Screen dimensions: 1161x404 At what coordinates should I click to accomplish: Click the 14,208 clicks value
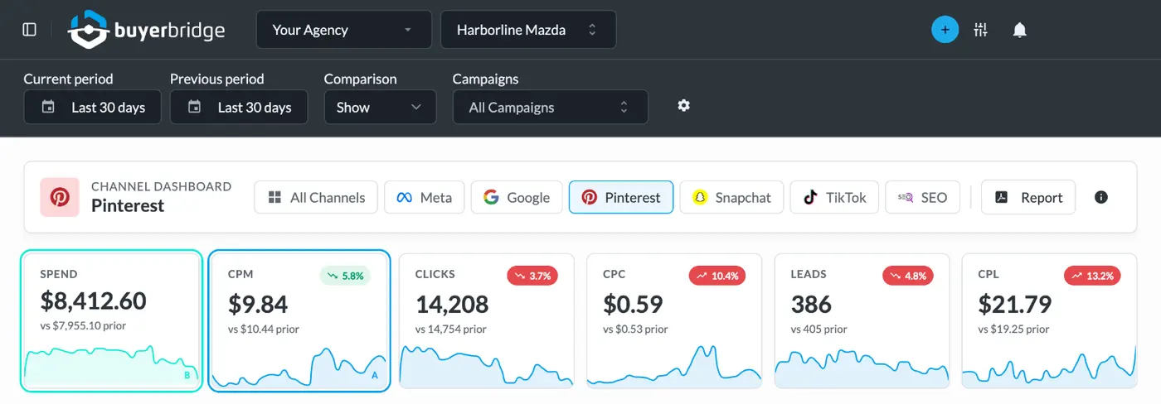(452, 304)
